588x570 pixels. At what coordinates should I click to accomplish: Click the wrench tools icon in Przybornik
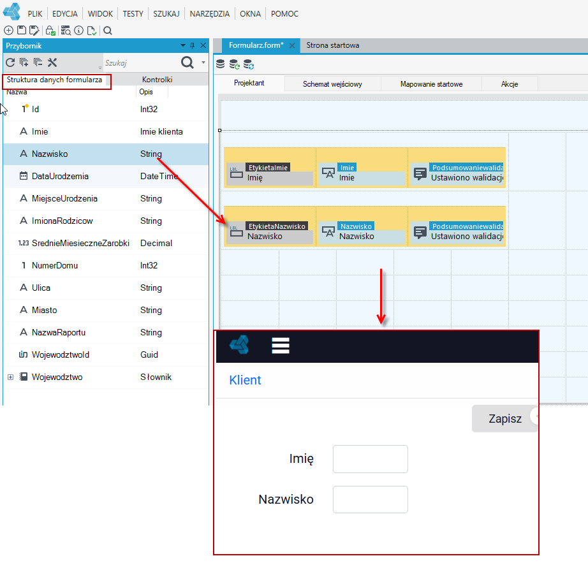point(52,62)
